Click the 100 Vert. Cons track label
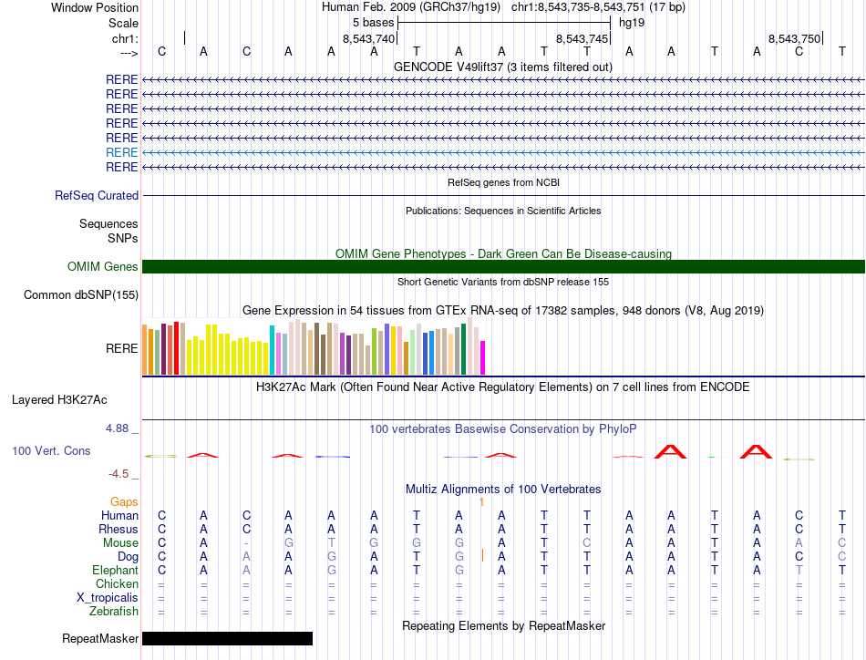Viewport: 866px width, 660px height. pyautogui.click(x=51, y=450)
